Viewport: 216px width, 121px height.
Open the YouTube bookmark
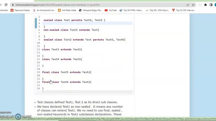[111, 10]
